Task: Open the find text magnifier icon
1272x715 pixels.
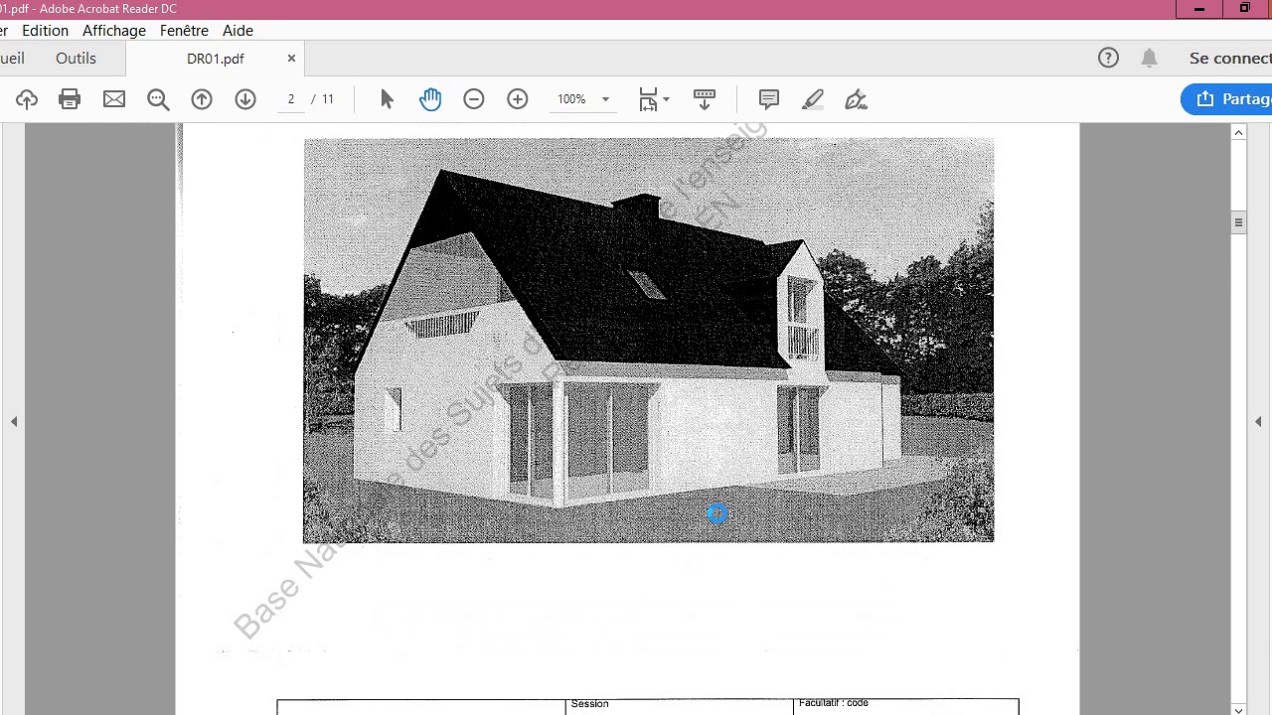Action: (158, 99)
